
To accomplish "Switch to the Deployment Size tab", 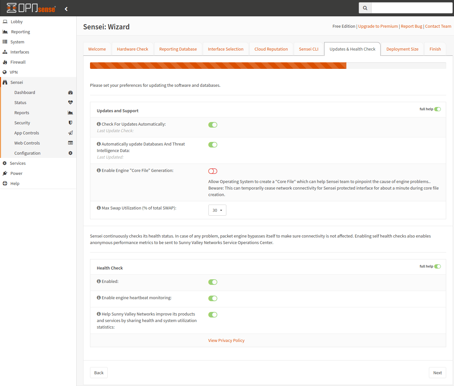I will pyautogui.click(x=402, y=49).
